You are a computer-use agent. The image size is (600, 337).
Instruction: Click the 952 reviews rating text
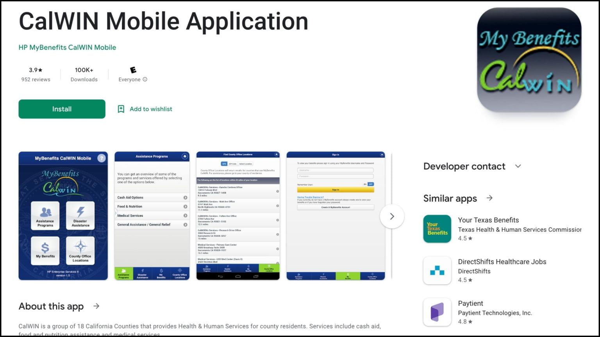(x=36, y=80)
